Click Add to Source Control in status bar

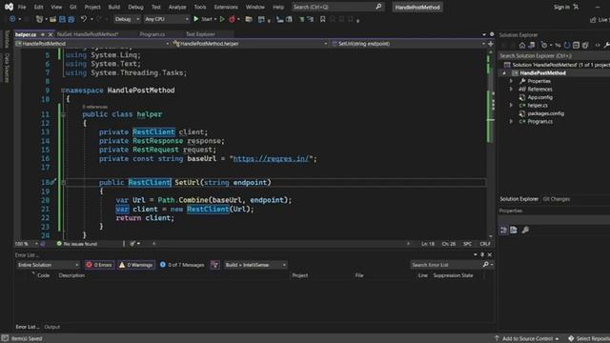(527, 339)
